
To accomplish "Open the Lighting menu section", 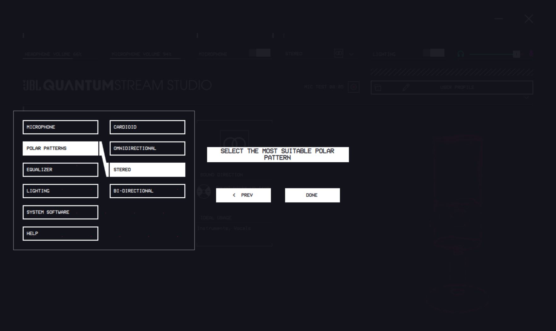I will pyautogui.click(x=60, y=191).
